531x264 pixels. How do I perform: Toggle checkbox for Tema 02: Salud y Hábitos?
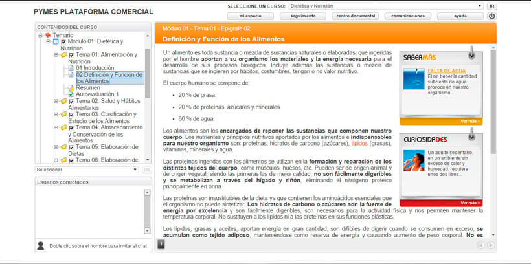pos(71,101)
